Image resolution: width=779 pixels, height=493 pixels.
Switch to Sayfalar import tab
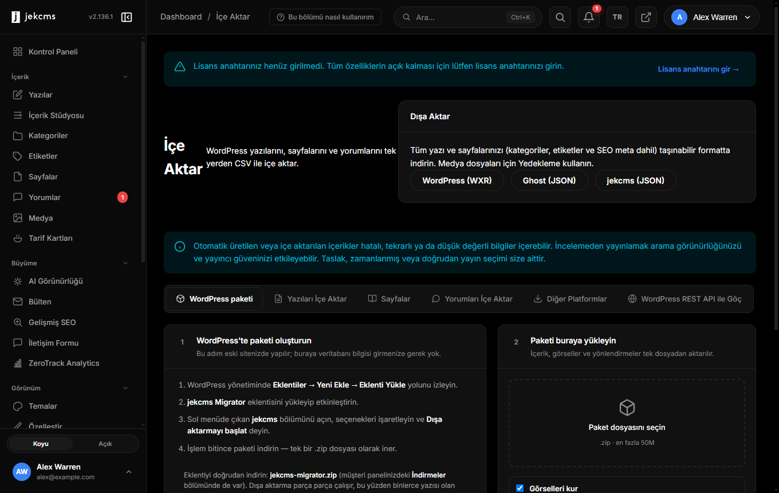[389, 299]
